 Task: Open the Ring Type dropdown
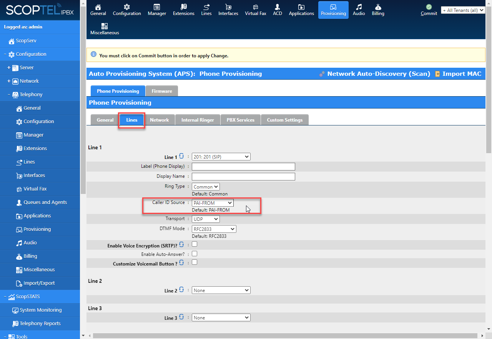[206, 187]
